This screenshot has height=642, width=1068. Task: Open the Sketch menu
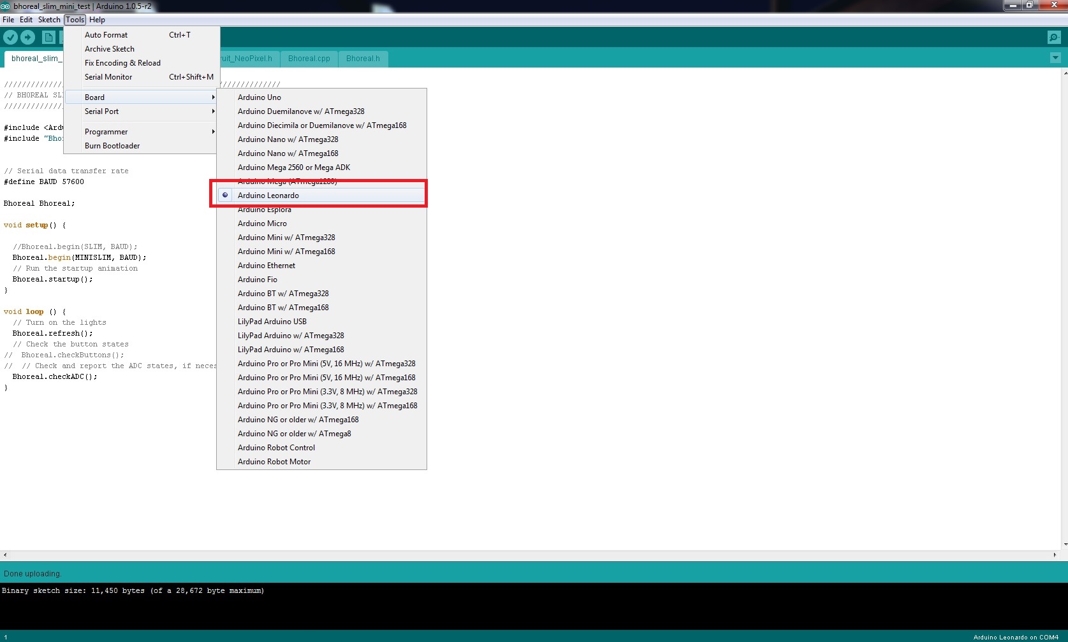tap(49, 20)
